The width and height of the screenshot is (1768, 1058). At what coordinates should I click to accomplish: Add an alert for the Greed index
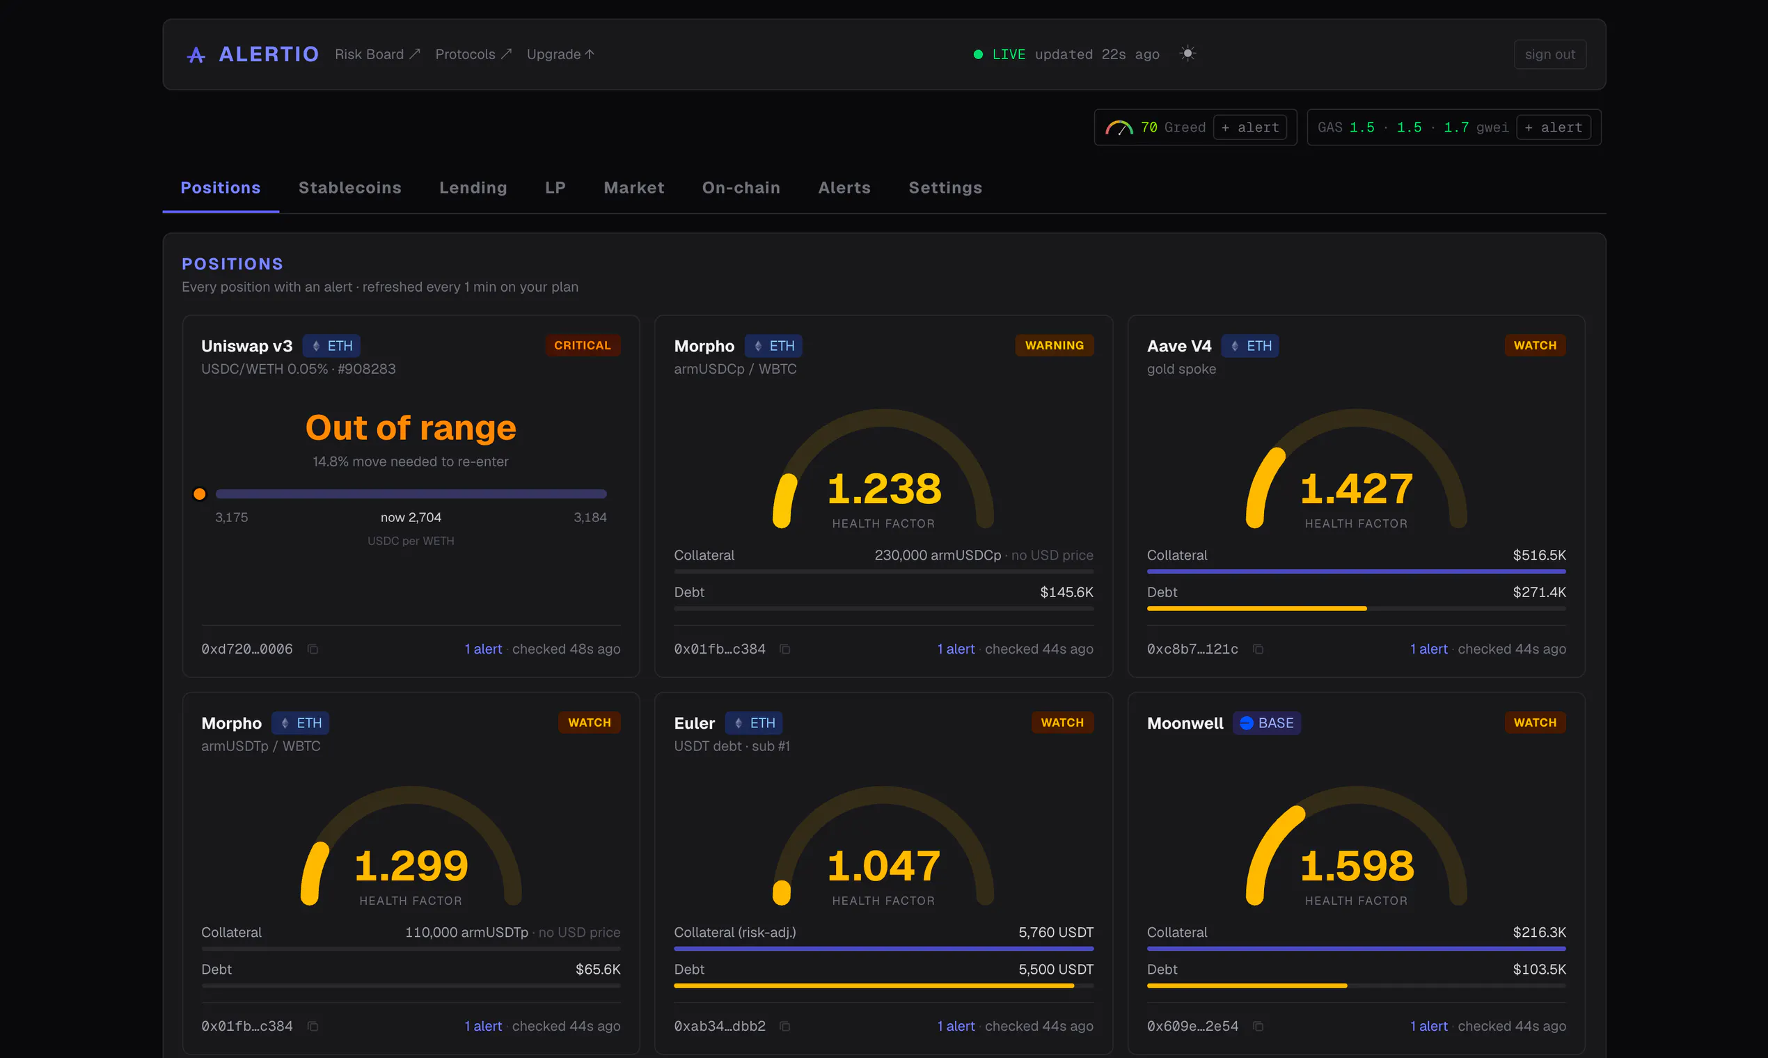pyautogui.click(x=1249, y=127)
